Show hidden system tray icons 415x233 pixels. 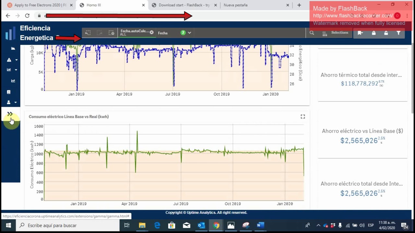click(318, 225)
